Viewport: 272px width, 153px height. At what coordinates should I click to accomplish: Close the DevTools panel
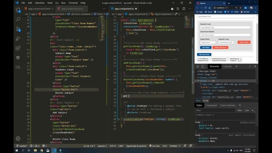pyautogui.click(x=255, y=66)
